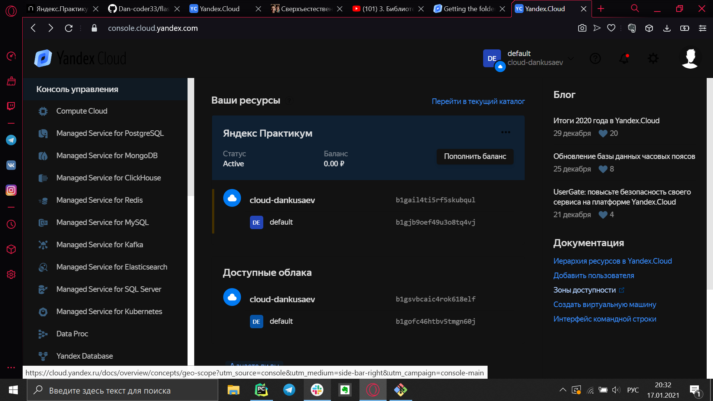Click the left sidebar scrollbar
Image resolution: width=713 pixels, height=401 pixels.
pos(191,137)
